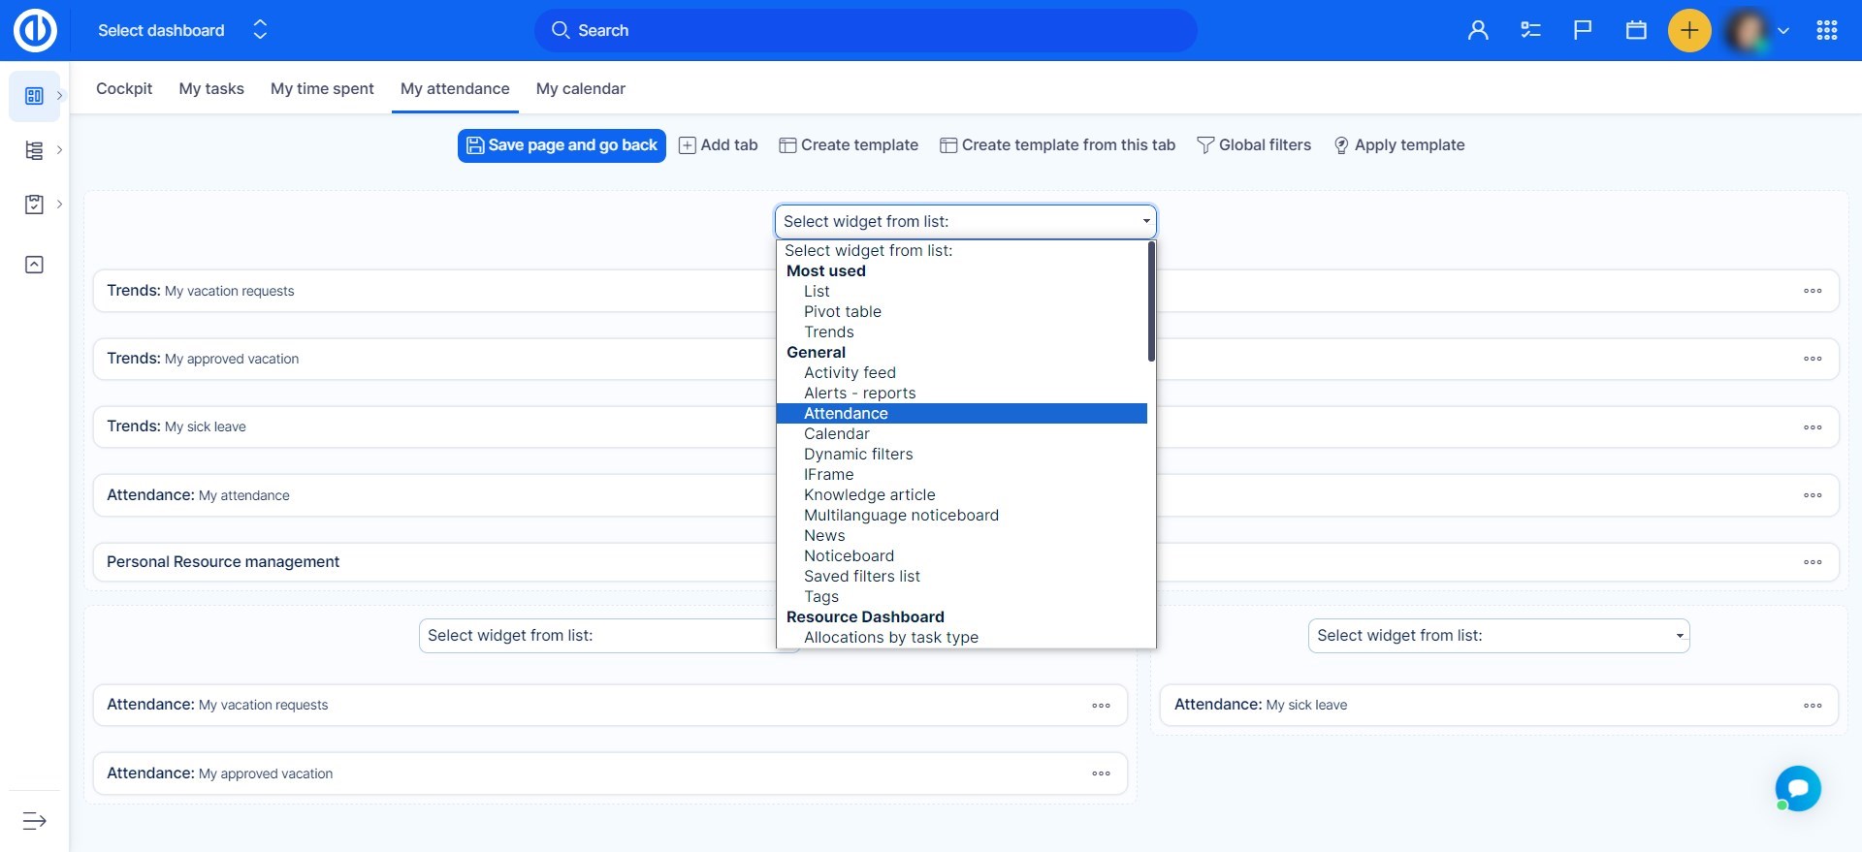Open the task checklist icon in header

[1530, 30]
